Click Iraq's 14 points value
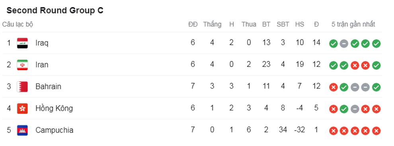 316,43
